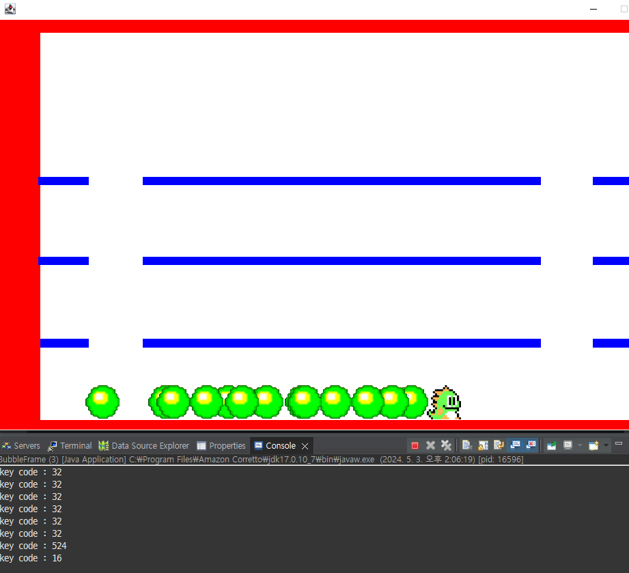The height and width of the screenshot is (573, 629).
Task: Close the Console tab
Action: click(x=305, y=446)
